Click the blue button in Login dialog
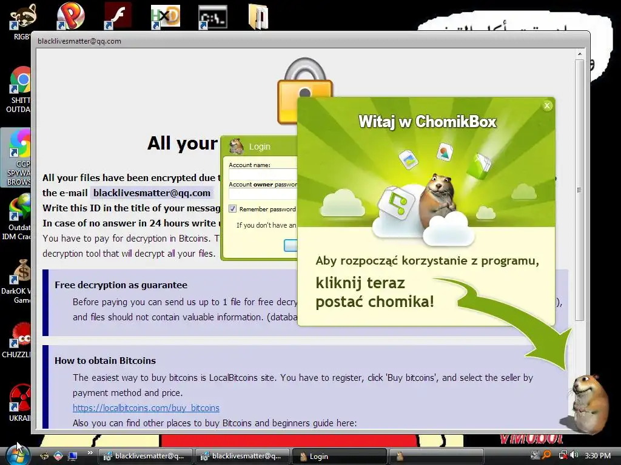 coord(290,246)
